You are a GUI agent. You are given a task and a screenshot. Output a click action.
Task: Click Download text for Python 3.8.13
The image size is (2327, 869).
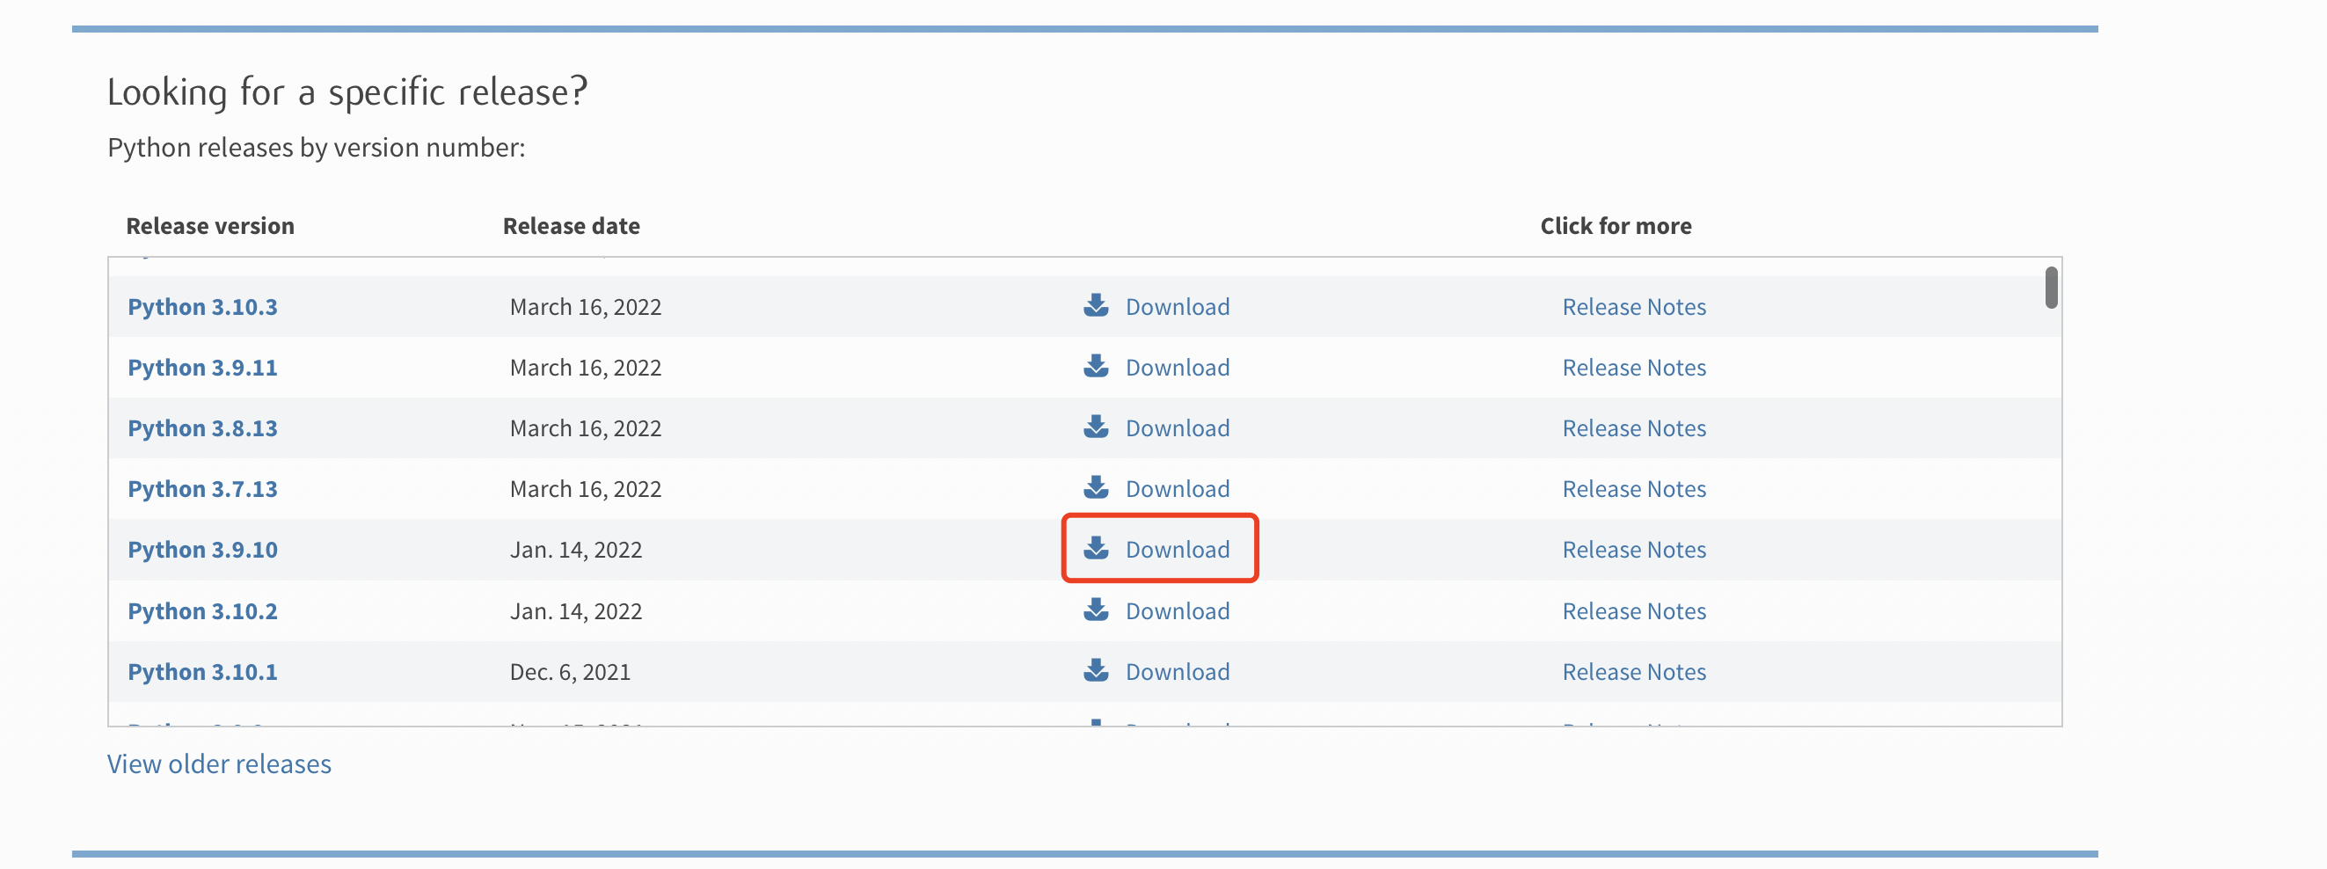click(x=1177, y=428)
